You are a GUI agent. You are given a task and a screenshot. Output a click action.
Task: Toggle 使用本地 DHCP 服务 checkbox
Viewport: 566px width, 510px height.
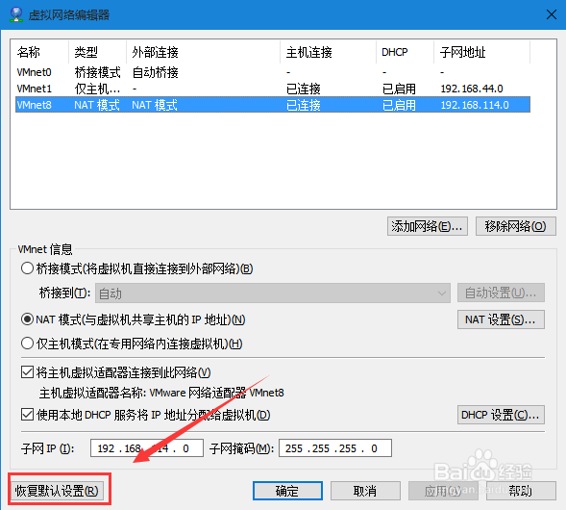click(28, 415)
